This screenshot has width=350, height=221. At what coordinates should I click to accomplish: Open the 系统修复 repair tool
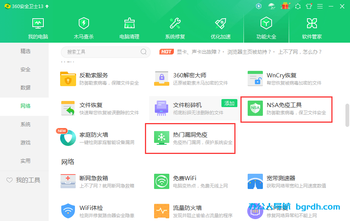pos(175,27)
